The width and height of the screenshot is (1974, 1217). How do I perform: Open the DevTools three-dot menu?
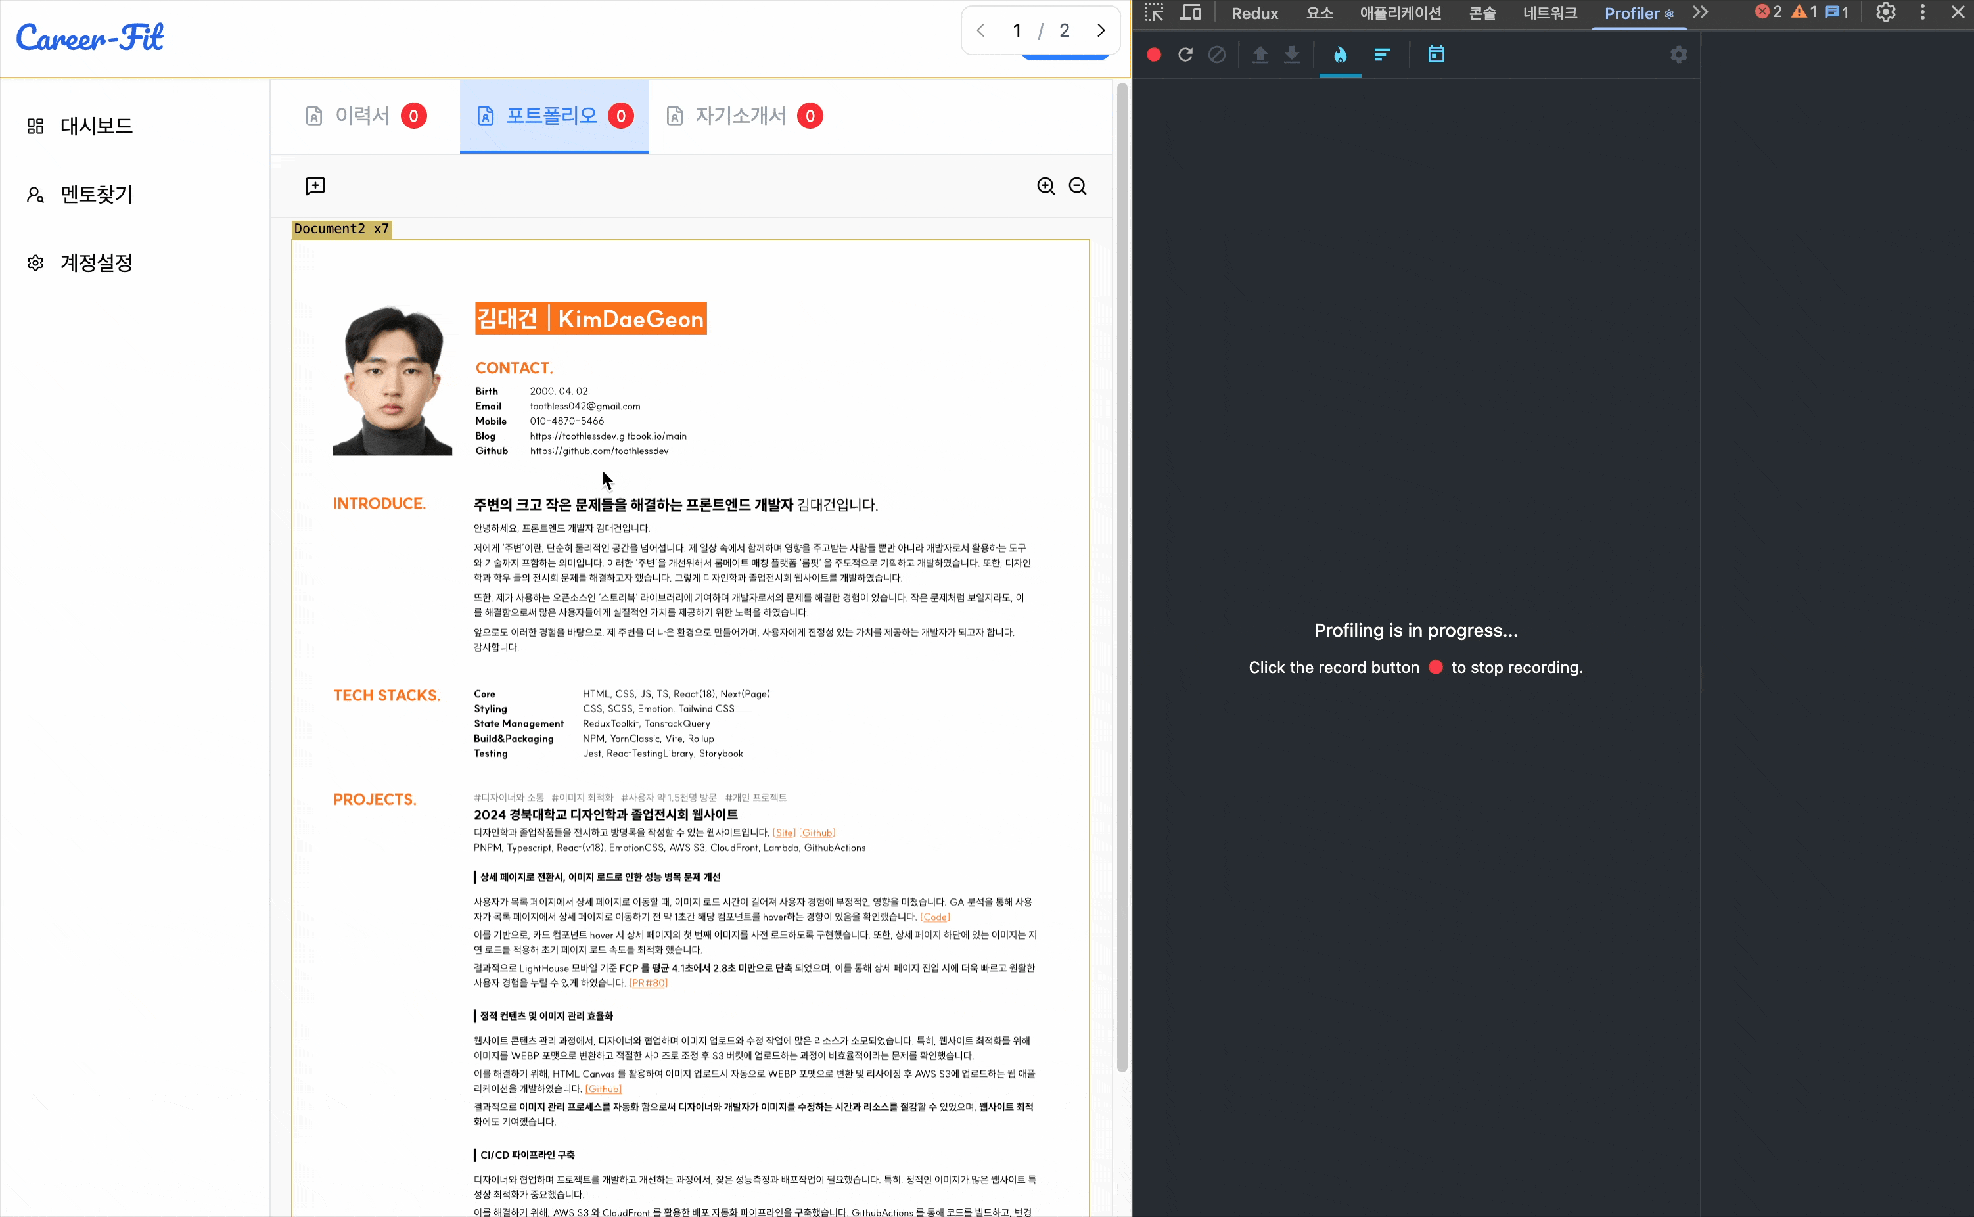point(1923,12)
